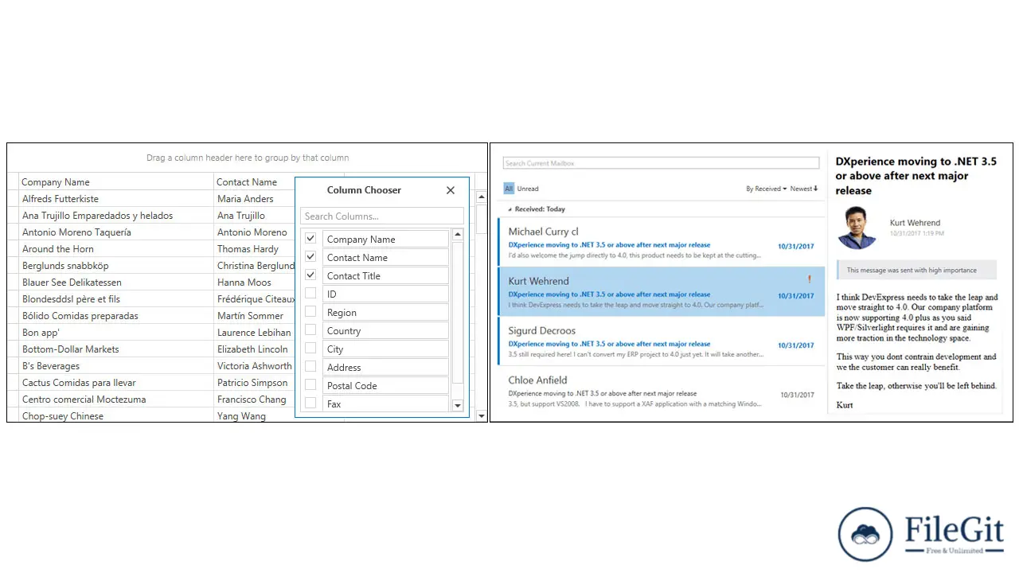Select the Kurt Wehrend message in list
Viewport: 1019px width, 573px height.
pyautogui.click(x=661, y=292)
